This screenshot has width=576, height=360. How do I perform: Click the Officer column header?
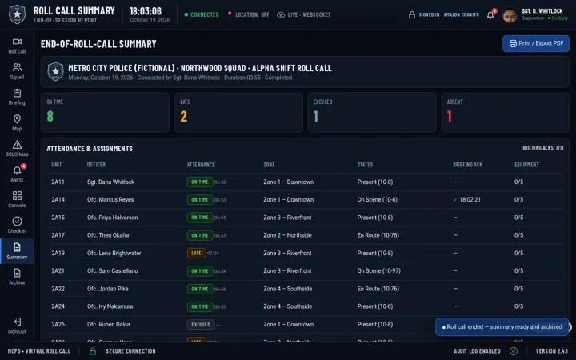(x=96, y=165)
